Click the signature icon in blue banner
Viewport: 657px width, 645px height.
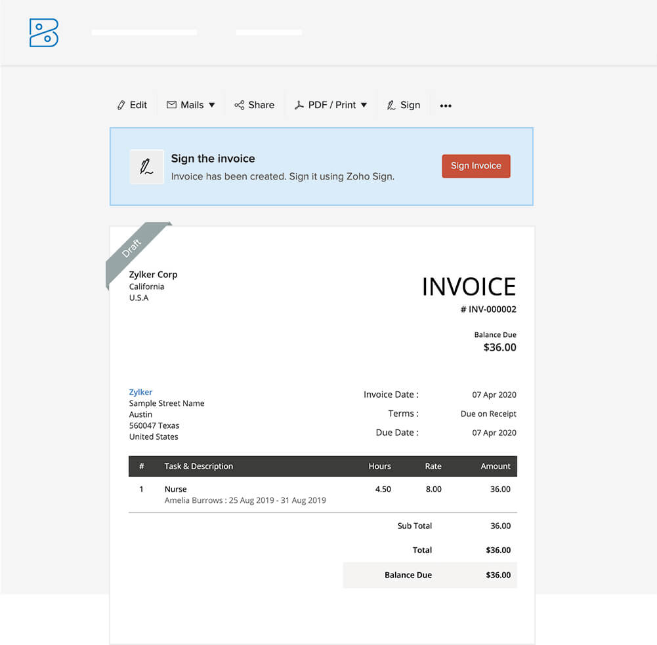146,166
